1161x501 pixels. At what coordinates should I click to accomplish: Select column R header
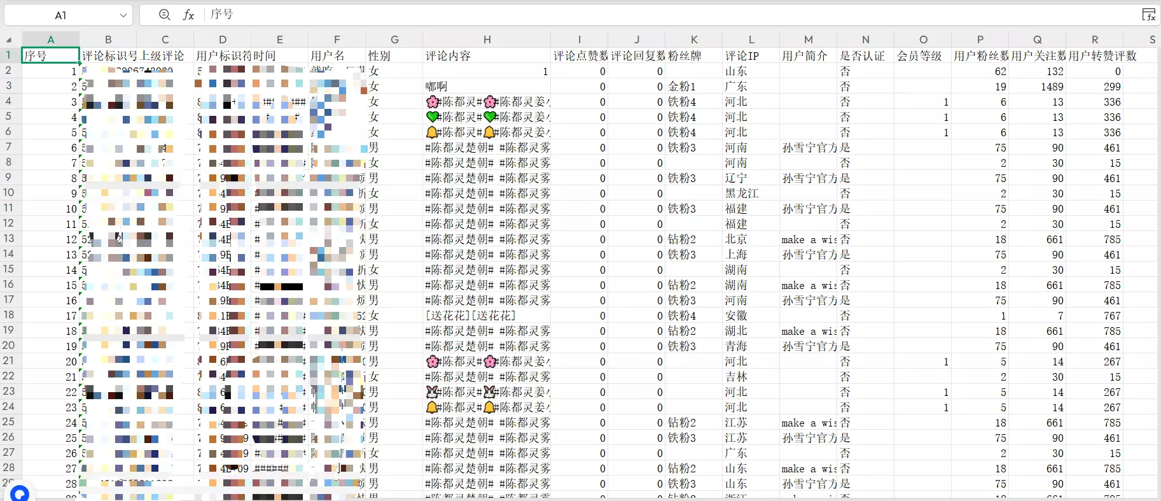click(x=1095, y=39)
